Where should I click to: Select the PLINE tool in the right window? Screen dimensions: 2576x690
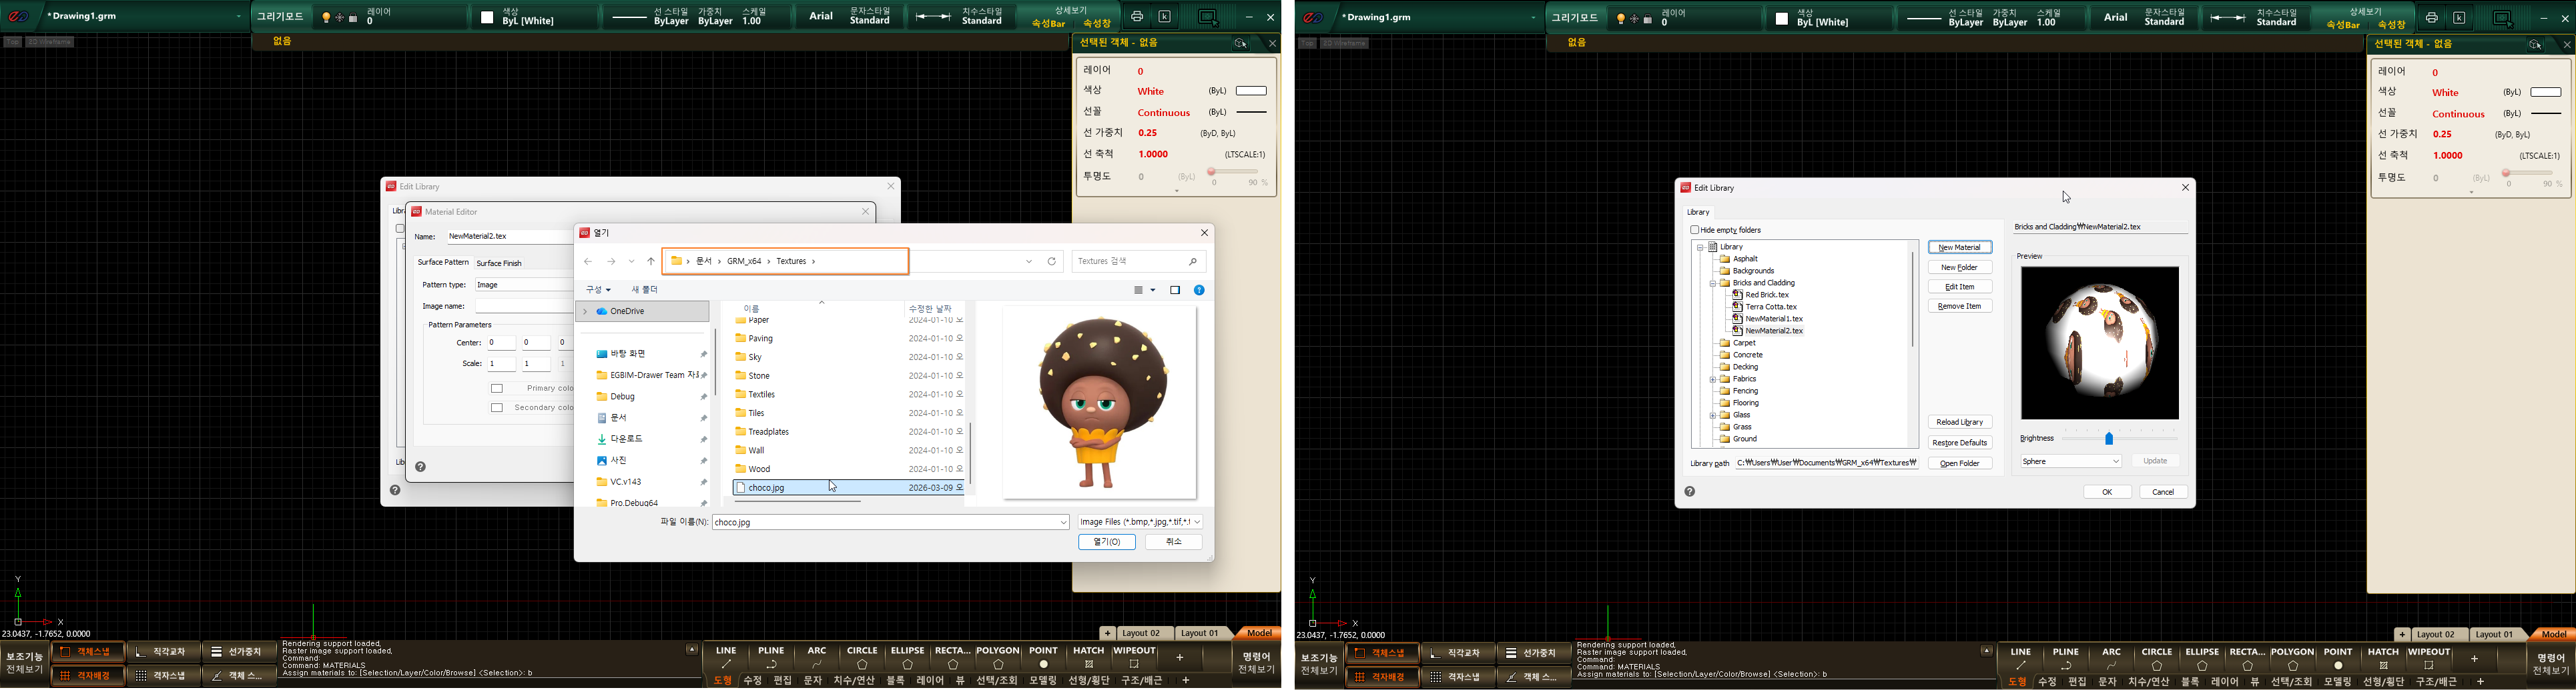tap(2066, 658)
